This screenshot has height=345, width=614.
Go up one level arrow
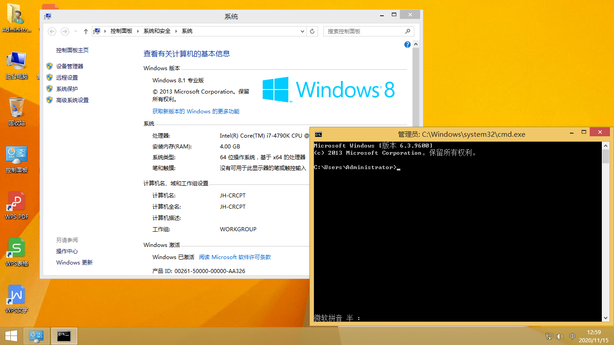click(86, 31)
